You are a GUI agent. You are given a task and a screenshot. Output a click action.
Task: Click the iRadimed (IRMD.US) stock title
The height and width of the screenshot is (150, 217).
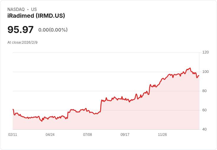point(36,16)
